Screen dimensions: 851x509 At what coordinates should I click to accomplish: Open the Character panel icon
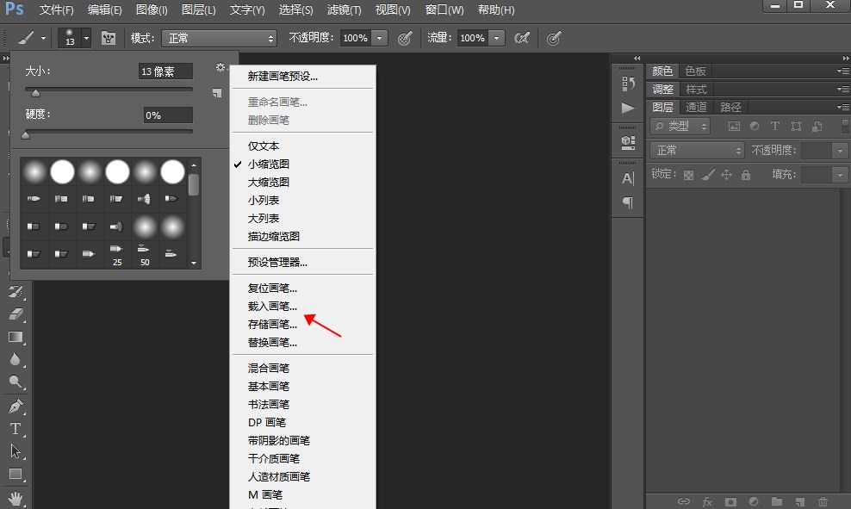click(628, 178)
